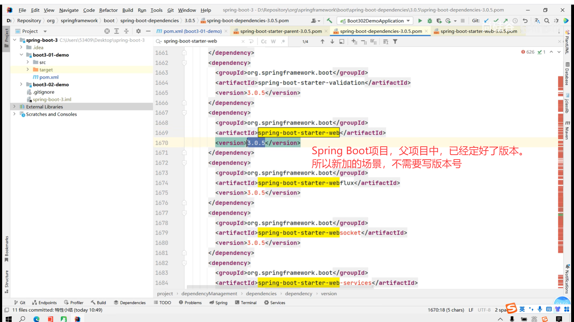Click dependencyManagement in breadcrumb bar
Viewport: 574px width, 322px height.
tap(209, 294)
